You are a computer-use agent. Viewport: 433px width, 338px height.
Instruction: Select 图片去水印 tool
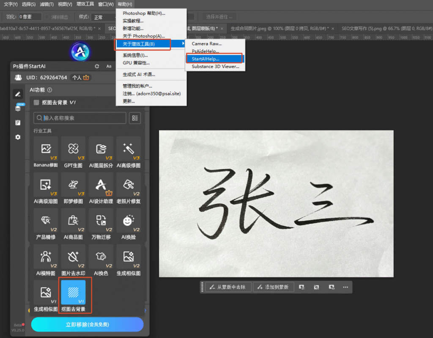(x=73, y=260)
